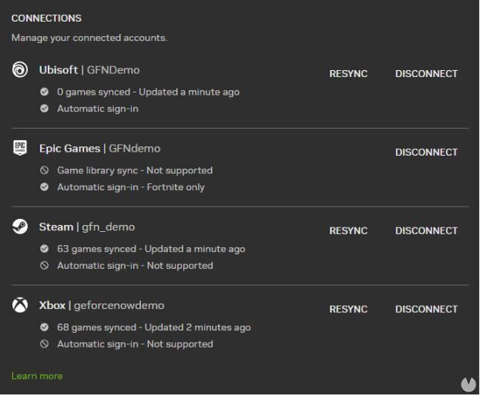Click '63 games synced - Updated a minute ago' text
This screenshot has width=480, height=396.
(151, 249)
